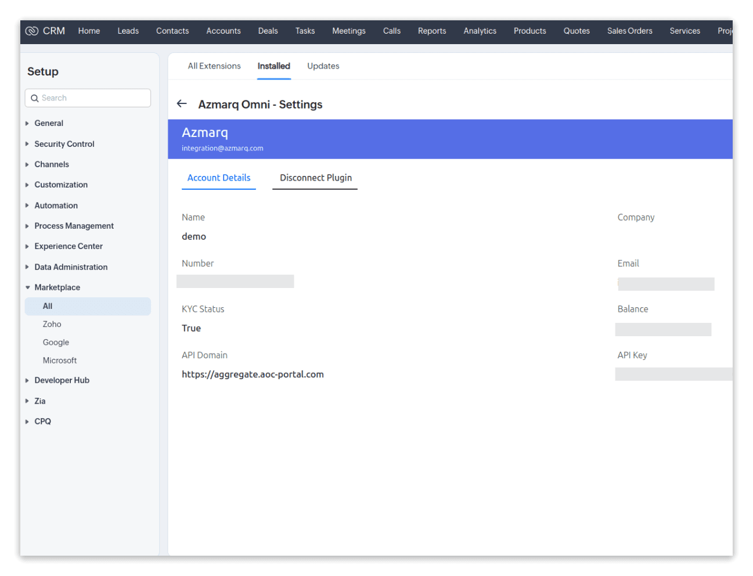Switch to the All Extensions tab
This screenshot has height=576, width=753.
[x=214, y=66]
